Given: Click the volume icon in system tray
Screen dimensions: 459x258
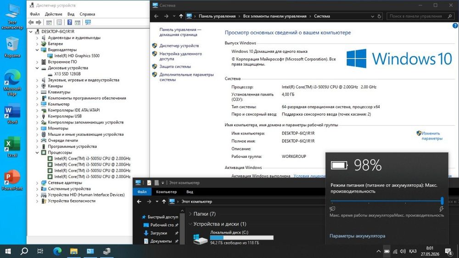Looking at the screenshot, I should [403, 251].
